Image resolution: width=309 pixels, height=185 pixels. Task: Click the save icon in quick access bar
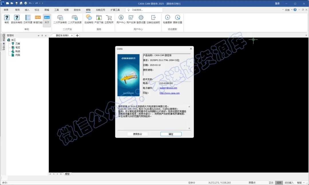tap(17, 3)
